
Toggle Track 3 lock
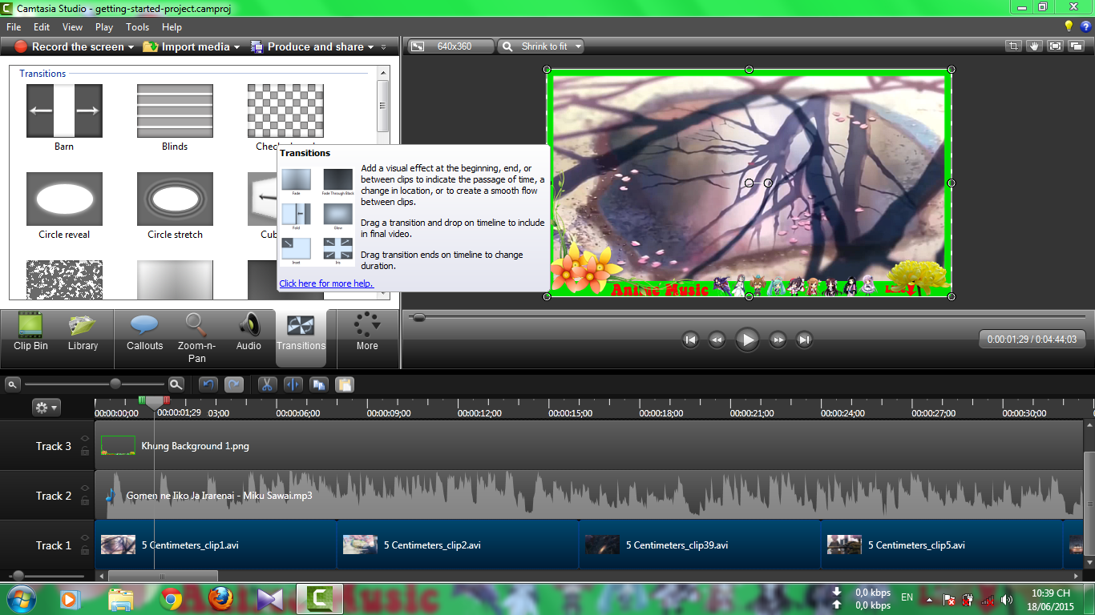[x=85, y=451]
